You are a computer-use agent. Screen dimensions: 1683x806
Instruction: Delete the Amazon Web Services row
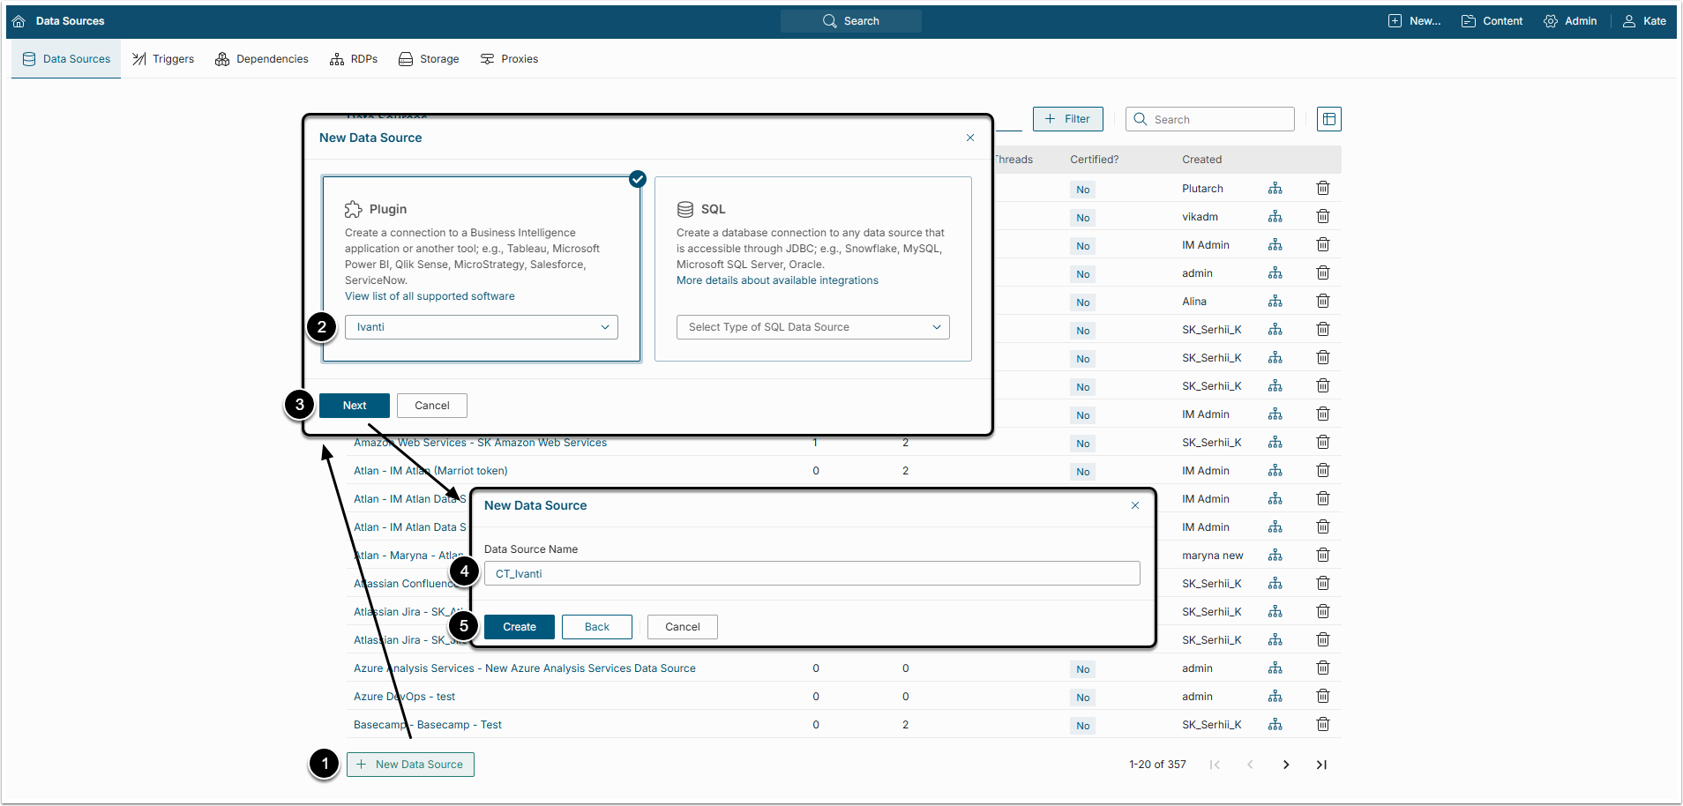[x=1323, y=443]
